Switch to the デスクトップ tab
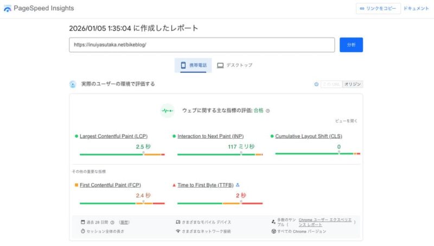 [235, 65]
